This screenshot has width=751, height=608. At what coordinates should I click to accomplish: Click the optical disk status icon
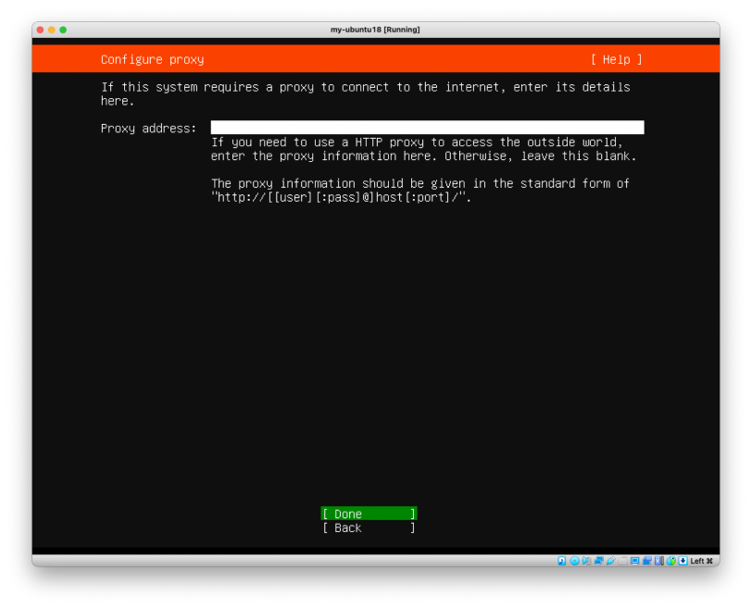(575, 561)
